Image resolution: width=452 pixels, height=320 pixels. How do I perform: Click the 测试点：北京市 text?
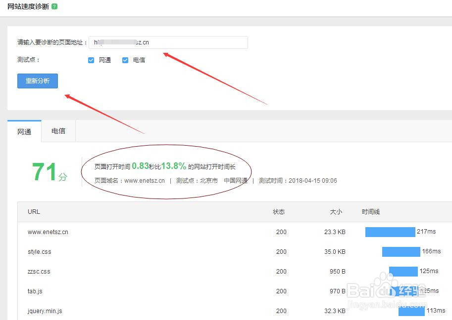coord(197,181)
